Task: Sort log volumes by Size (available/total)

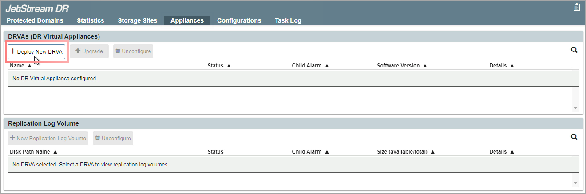Action: click(405, 152)
